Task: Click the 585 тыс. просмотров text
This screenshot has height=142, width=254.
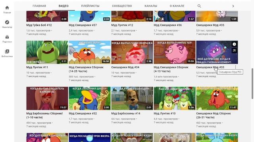Action: pyautogui.click(x=81, y=77)
